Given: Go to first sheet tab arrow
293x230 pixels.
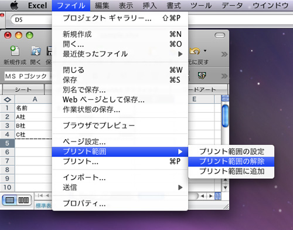Looking at the screenshot, I should coord(40,195).
